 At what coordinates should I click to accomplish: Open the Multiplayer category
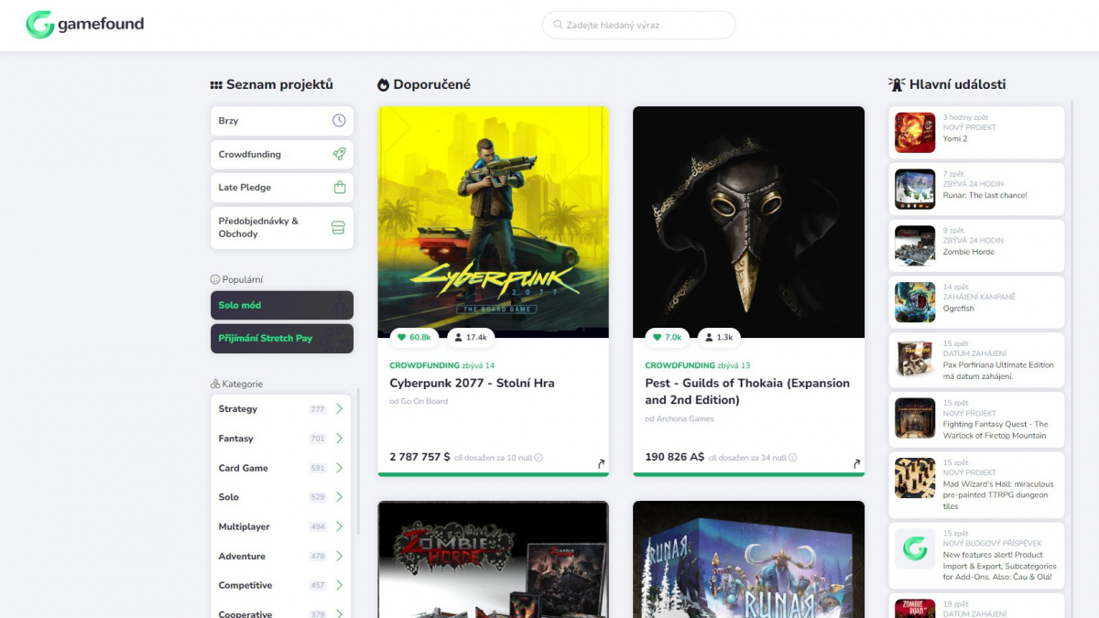[x=281, y=526]
